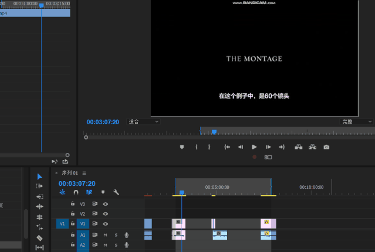Viewport: 375px width, 252px height.
Task: Step forward one frame
Action: pyautogui.click(x=268, y=147)
